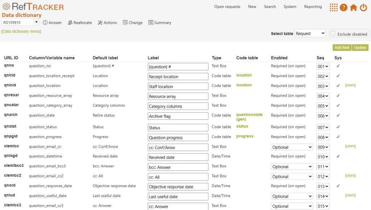Click the Actions tools icon
371x210 pixels.
(100, 22)
